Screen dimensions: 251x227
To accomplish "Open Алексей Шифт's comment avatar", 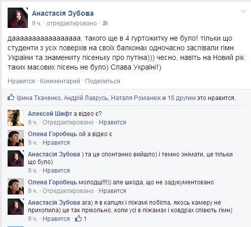I will (16, 118).
